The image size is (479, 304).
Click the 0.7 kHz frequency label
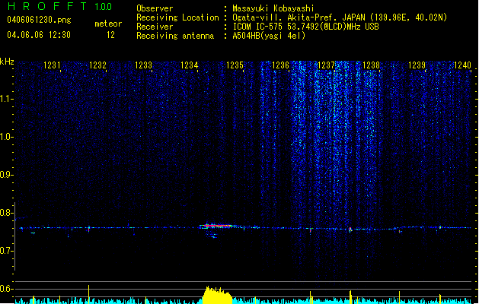pos(6,251)
